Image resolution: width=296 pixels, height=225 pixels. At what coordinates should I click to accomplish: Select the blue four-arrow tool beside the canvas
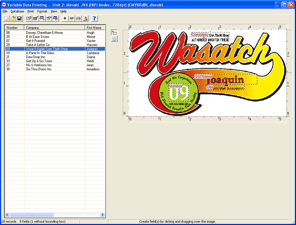(114, 39)
